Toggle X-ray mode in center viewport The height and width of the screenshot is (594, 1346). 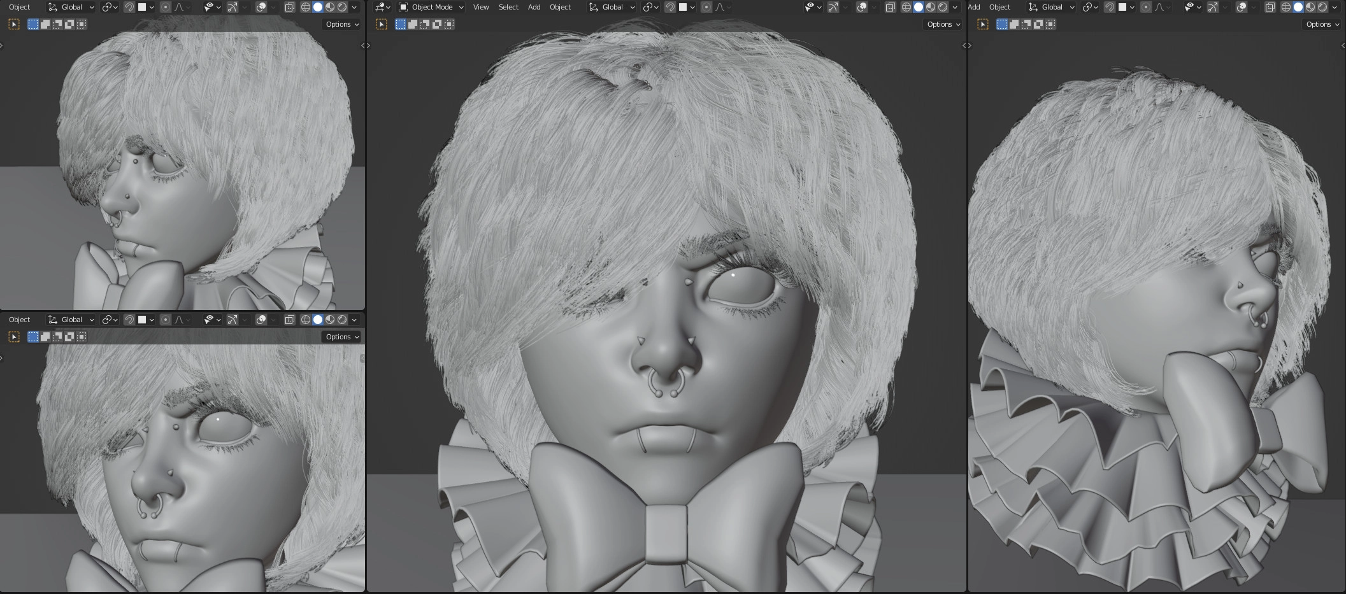click(891, 7)
